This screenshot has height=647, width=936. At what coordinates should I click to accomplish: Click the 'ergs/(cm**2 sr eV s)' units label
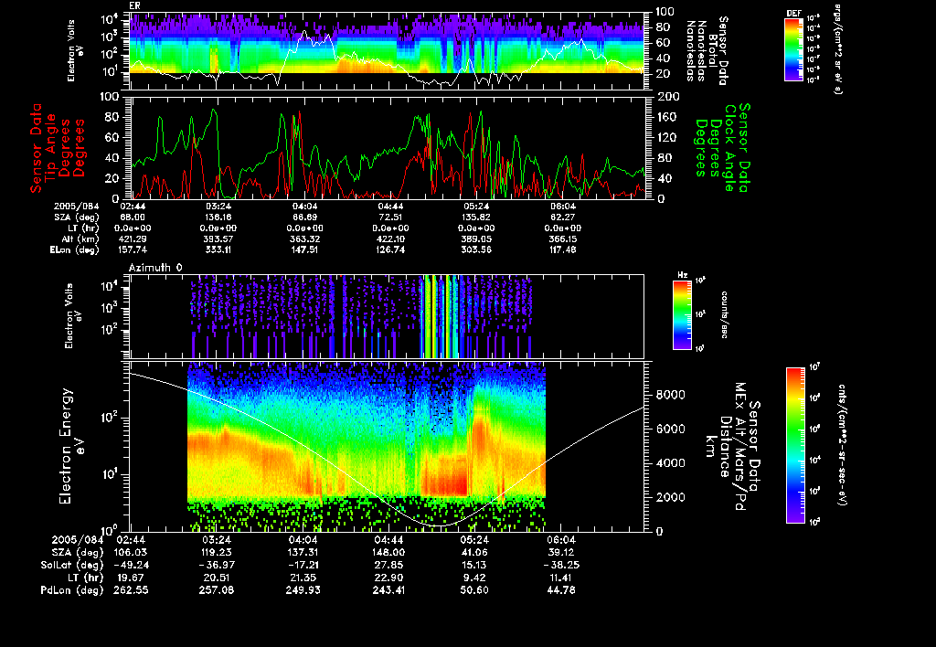point(836,48)
